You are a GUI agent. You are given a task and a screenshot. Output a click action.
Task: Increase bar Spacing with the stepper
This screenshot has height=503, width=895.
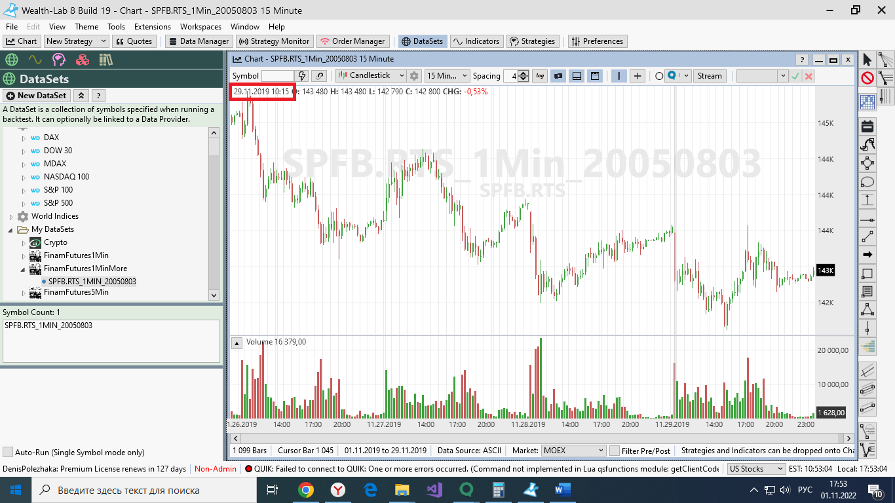point(522,73)
